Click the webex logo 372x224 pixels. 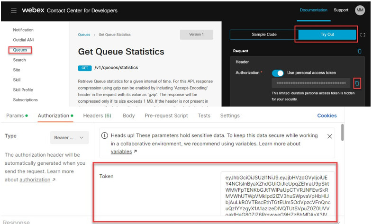33,10
